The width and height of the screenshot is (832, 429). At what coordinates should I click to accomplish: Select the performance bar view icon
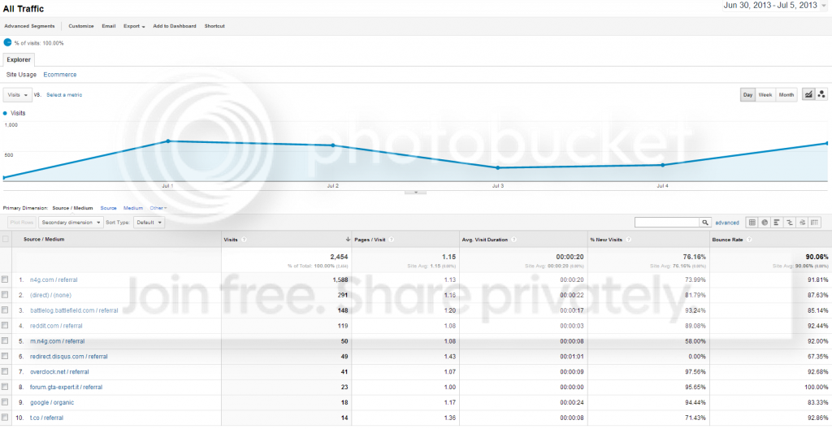tap(778, 223)
